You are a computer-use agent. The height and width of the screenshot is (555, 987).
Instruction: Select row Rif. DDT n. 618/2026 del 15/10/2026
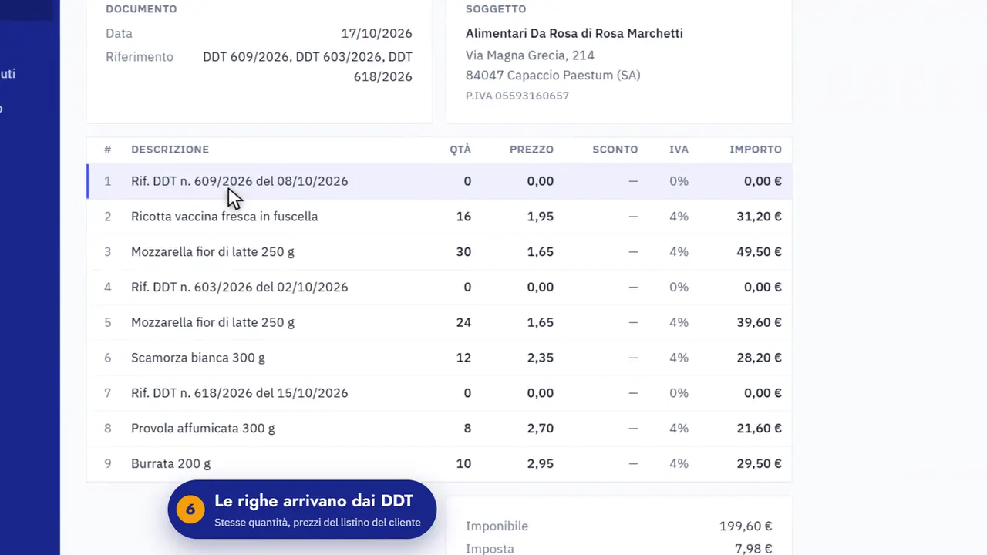pos(440,393)
